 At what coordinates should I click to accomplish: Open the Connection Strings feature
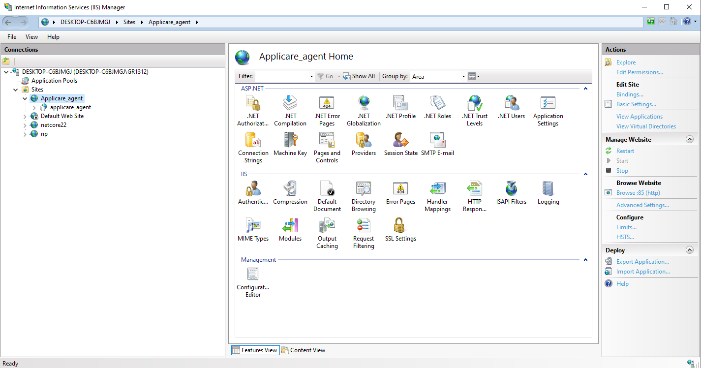point(253,141)
